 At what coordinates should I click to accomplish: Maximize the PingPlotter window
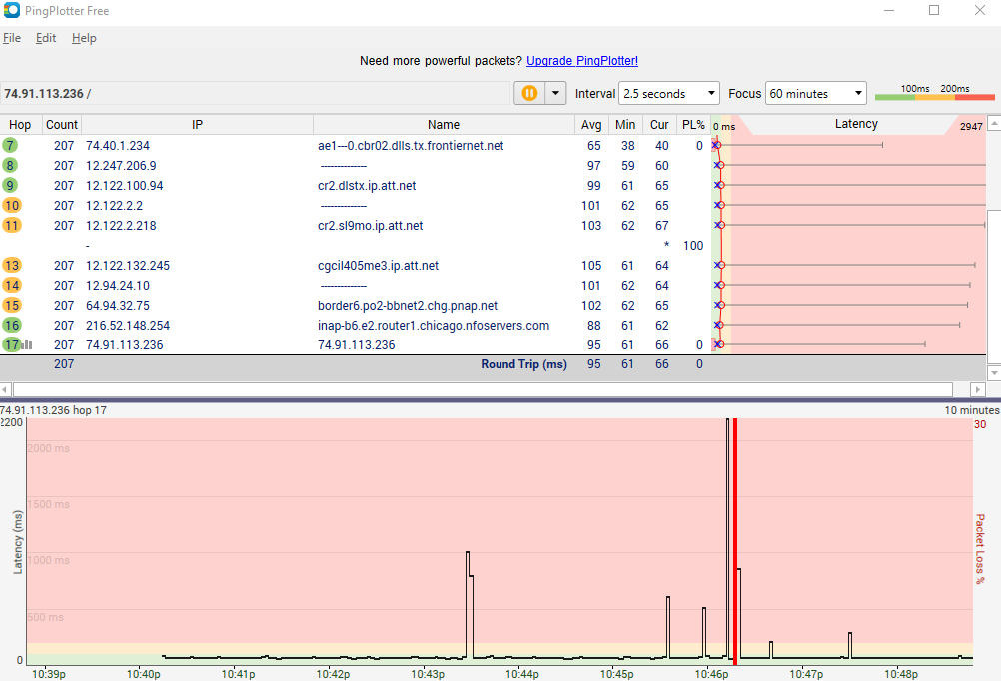click(x=934, y=10)
